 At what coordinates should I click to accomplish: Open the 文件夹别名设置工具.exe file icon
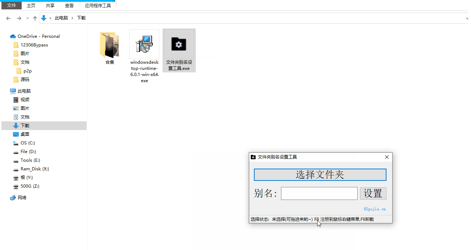[179, 45]
